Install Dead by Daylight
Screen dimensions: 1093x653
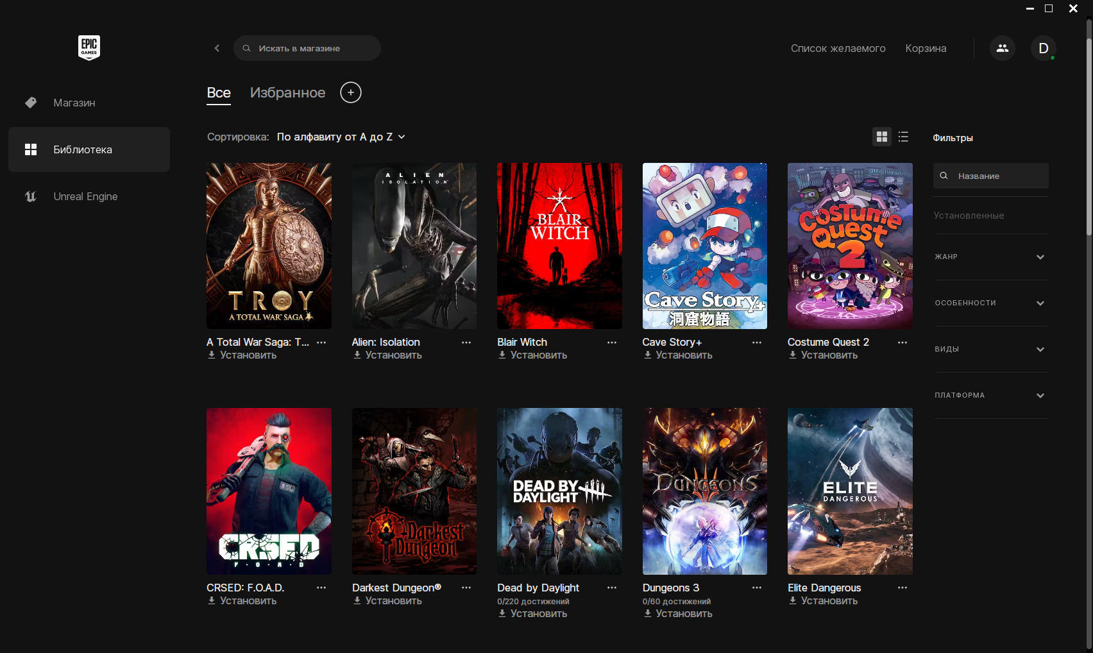[533, 614]
